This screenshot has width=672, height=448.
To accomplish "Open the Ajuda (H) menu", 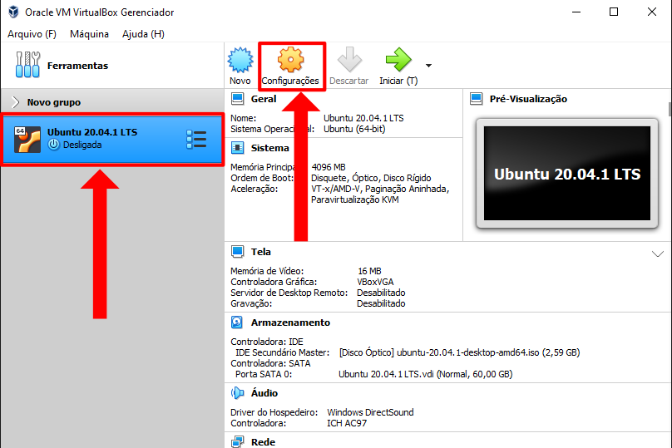I will click(143, 34).
